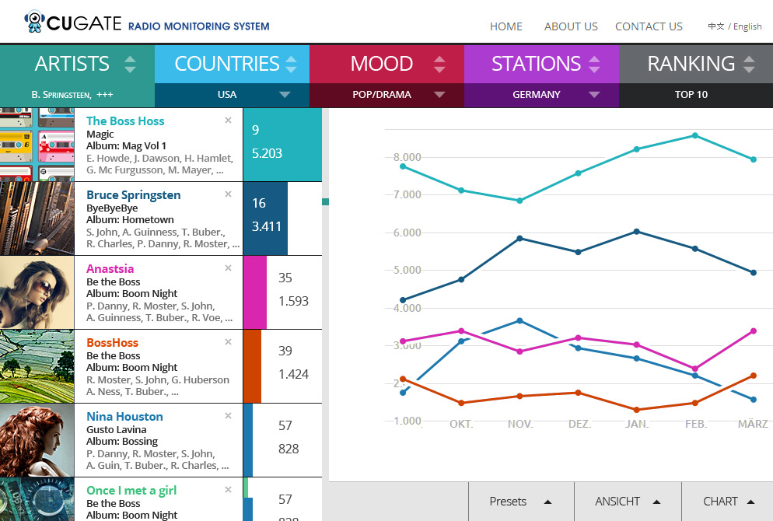Image resolution: width=773 pixels, height=521 pixels.
Task: Click dark blue line's JAN. data point
Action: click(x=636, y=232)
